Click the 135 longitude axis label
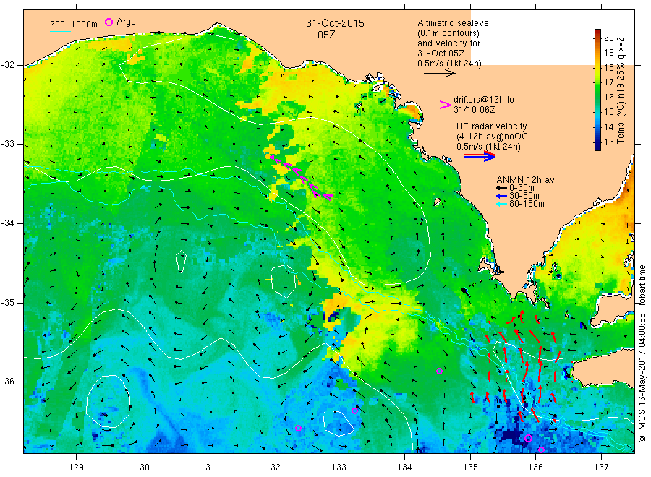This screenshot has width=651, height=477. [x=470, y=468]
